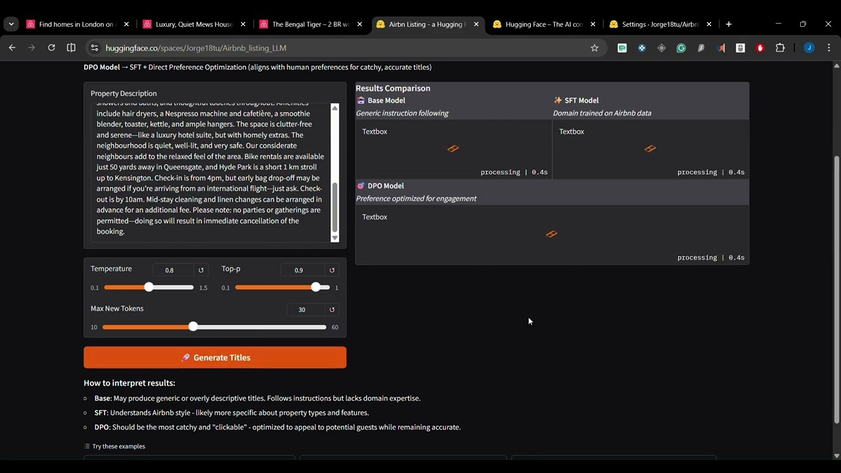
Task: Open the Extensions puzzle menu
Action: point(780,48)
